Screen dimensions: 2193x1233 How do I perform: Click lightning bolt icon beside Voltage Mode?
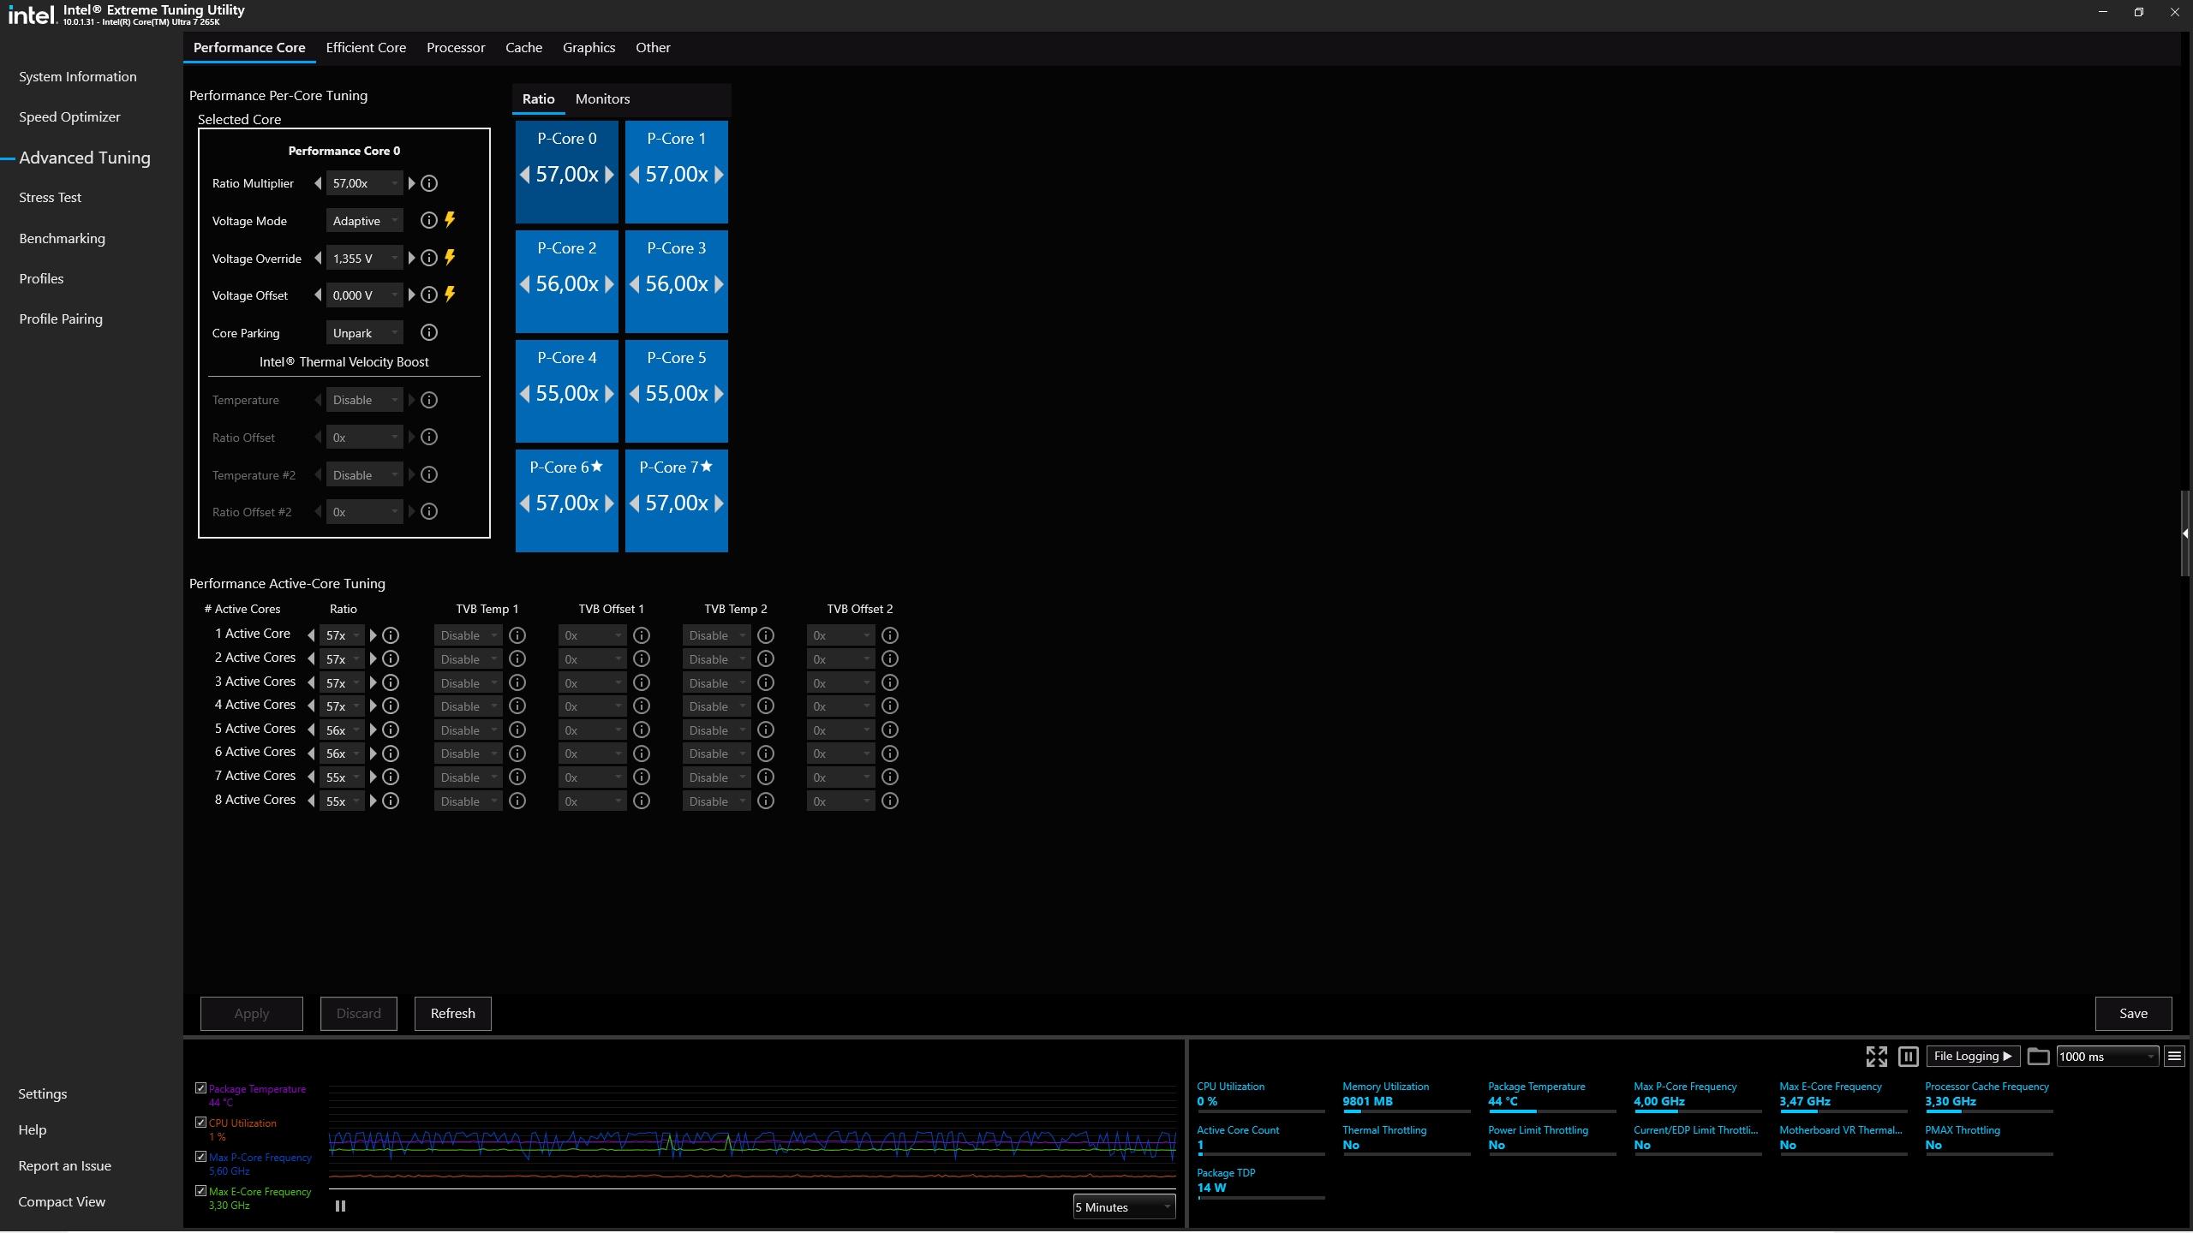[450, 220]
